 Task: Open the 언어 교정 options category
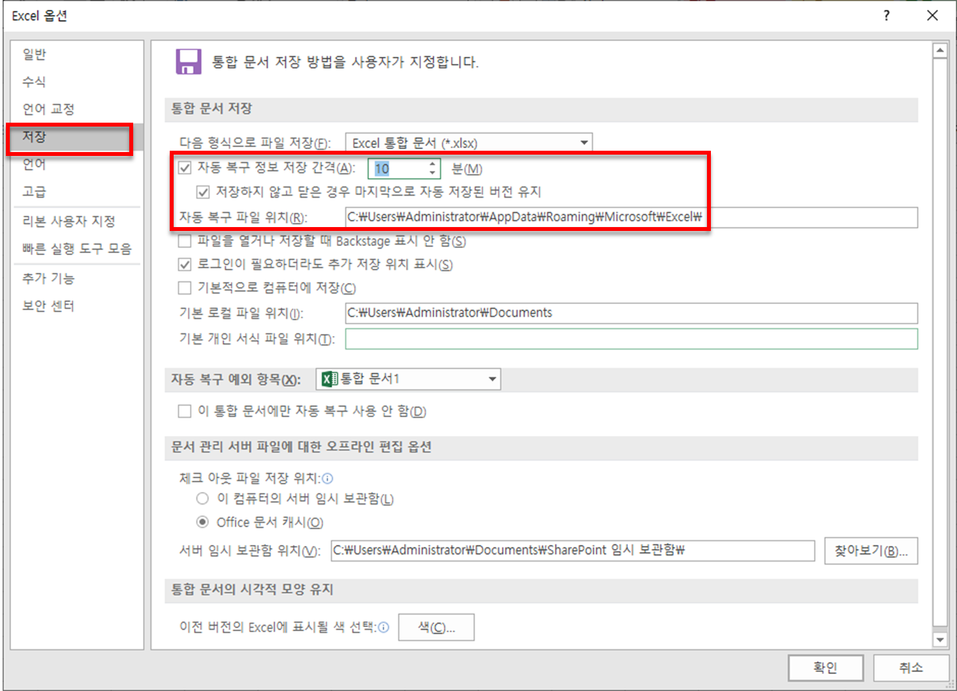coord(77,110)
